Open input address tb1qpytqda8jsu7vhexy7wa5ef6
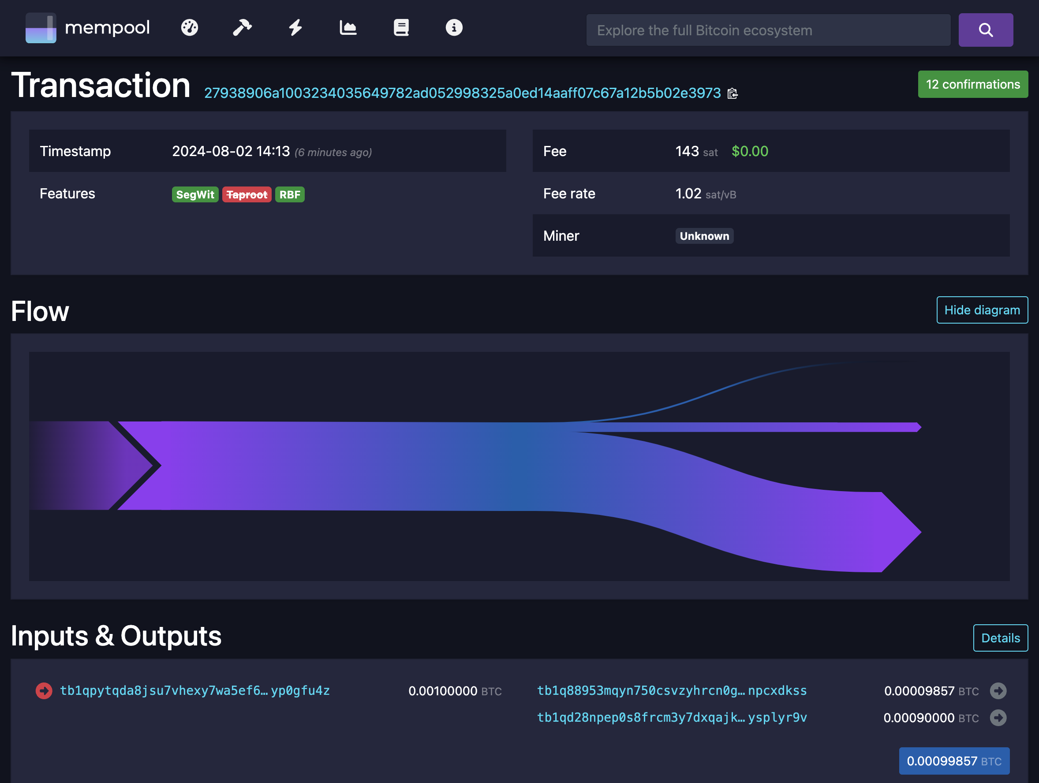This screenshot has width=1039, height=783. [194, 690]
